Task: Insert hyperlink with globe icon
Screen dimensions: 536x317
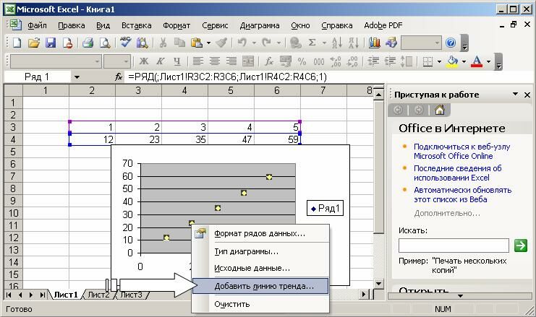Action: [x=295, y=43]
